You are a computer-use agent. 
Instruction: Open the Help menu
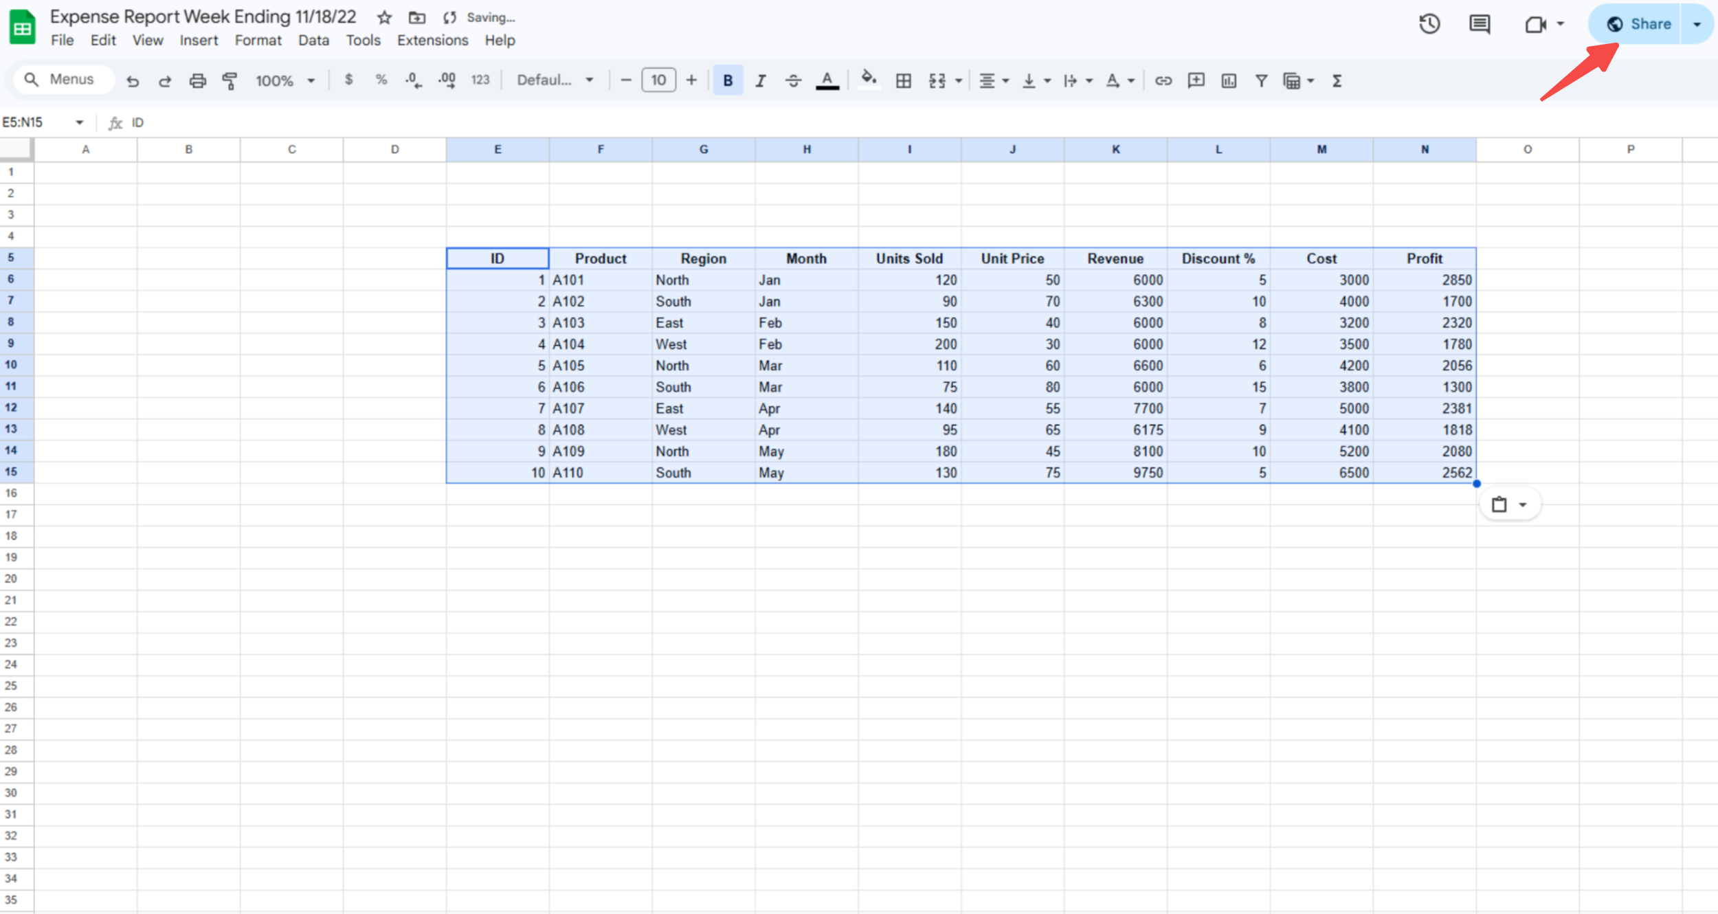[500, 41]
